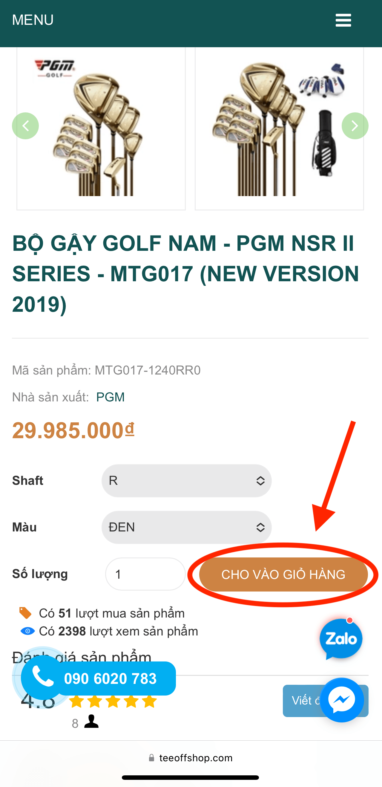
Task: Select the first golf club set thumbnail
Action: [x=101, y=128]
